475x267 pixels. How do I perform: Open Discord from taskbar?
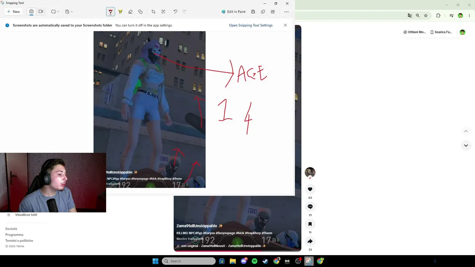244,261
